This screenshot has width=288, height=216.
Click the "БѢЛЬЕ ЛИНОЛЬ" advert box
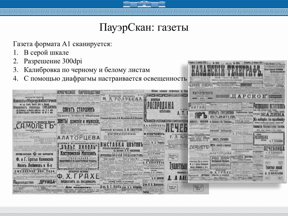pyautogui.click(x=78, y=147)
